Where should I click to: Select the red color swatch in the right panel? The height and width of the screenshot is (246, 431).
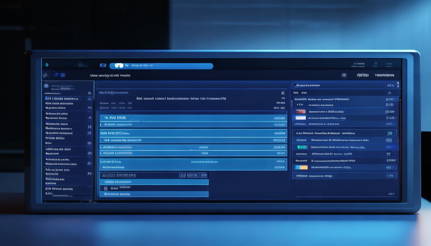(x=300, y=112)
